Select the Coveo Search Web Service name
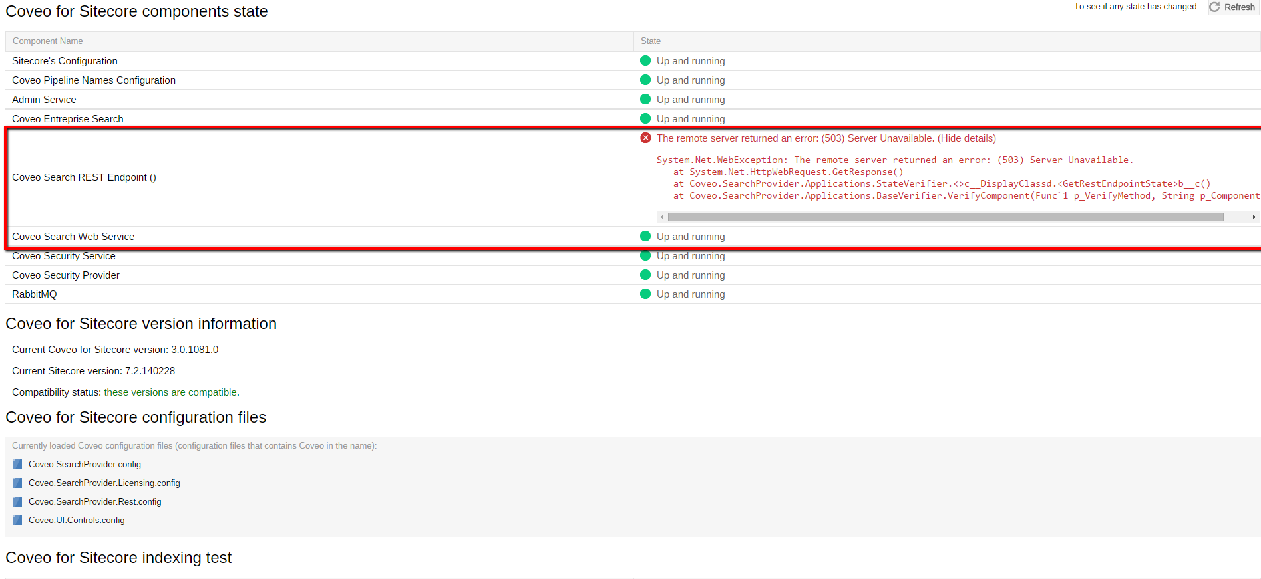The width and height of the screenshot is (1261, 579). [73, 237]
